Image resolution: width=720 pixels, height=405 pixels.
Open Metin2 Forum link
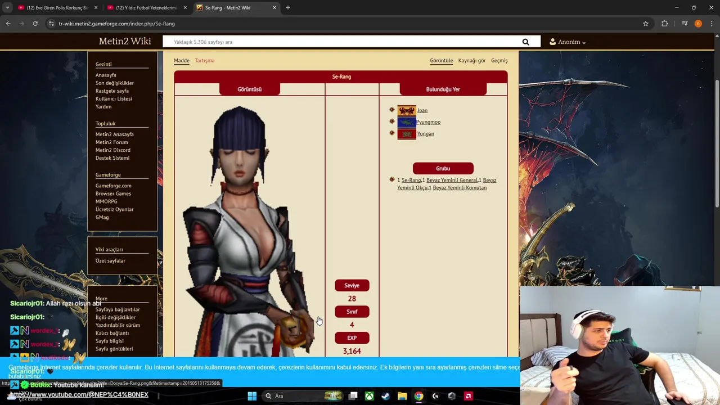pyautogui.click(x=112, y=142)
